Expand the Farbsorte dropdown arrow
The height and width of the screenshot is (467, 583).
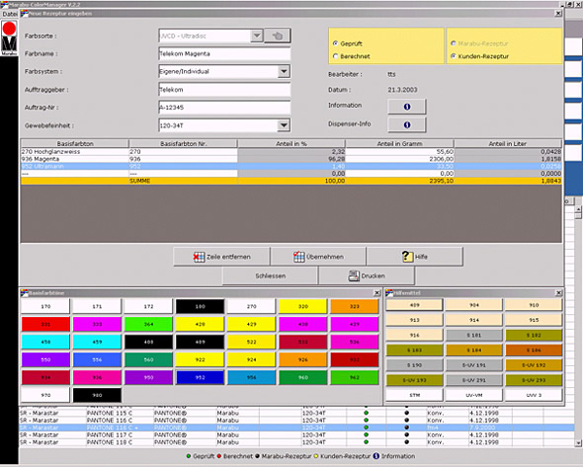pyautogui.click(x=257, y=36)
